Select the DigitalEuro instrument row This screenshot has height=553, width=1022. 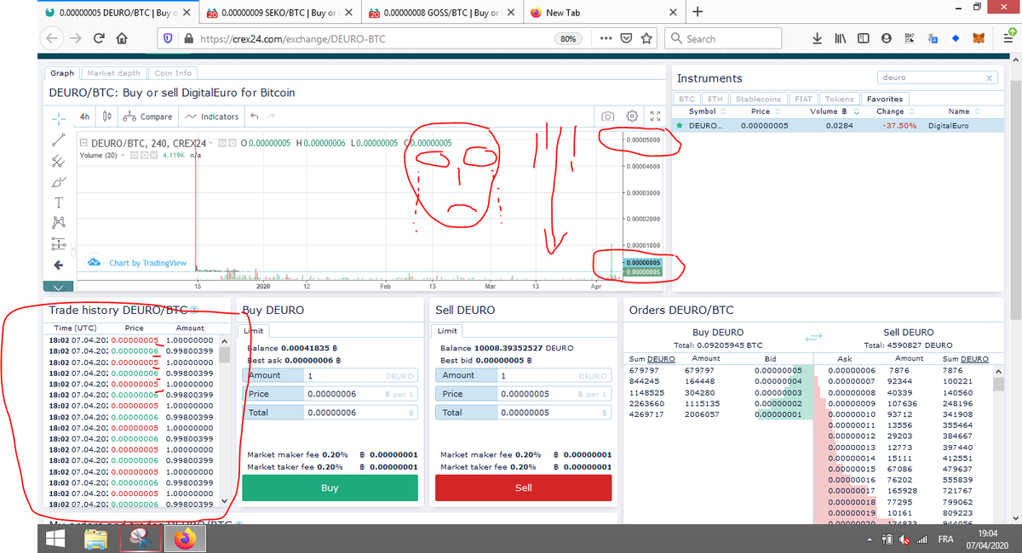pos(837,125)
